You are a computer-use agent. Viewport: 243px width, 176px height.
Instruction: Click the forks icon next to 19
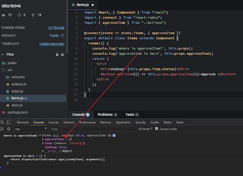click(x=33, y=15)
